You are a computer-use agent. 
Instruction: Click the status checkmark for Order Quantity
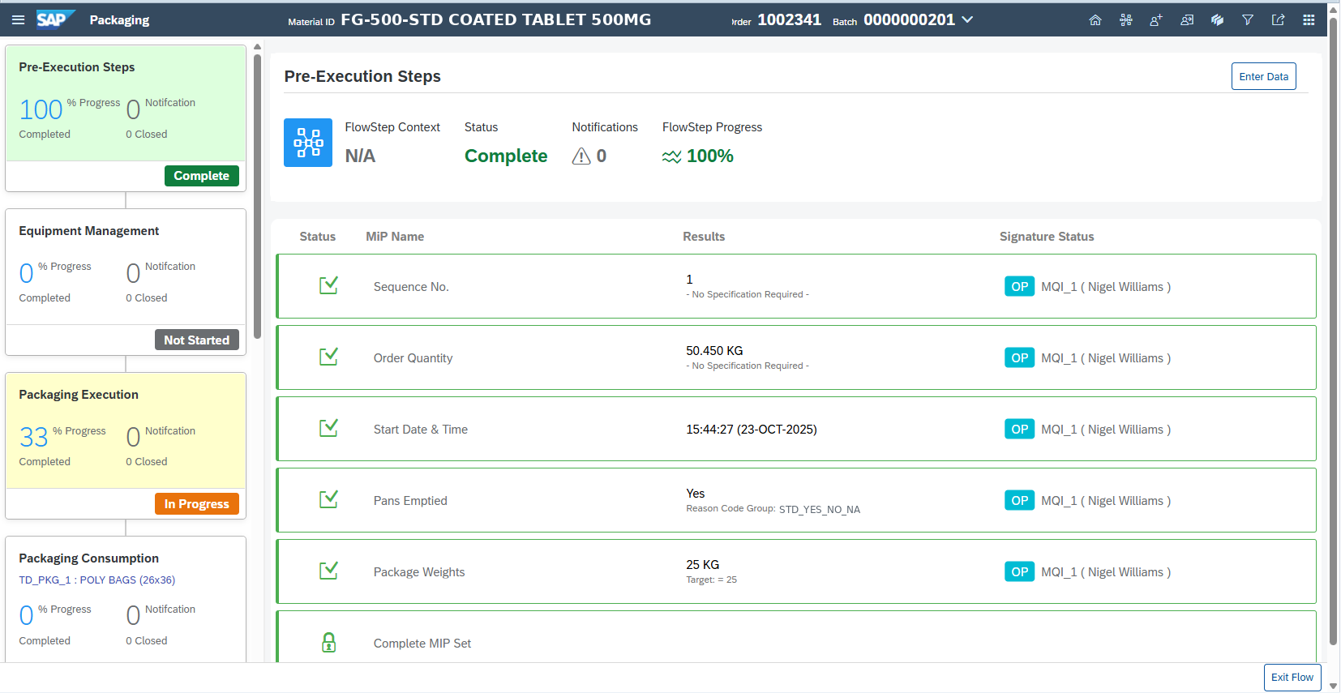(x=328, y=357)
